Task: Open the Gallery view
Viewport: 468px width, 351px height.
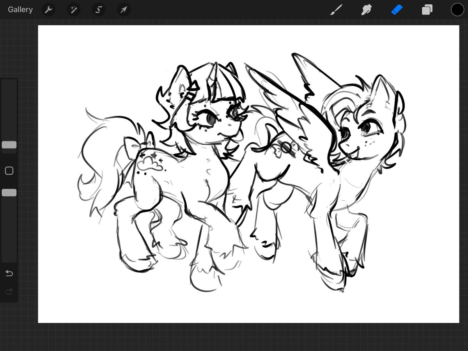Action: (20, 10)
